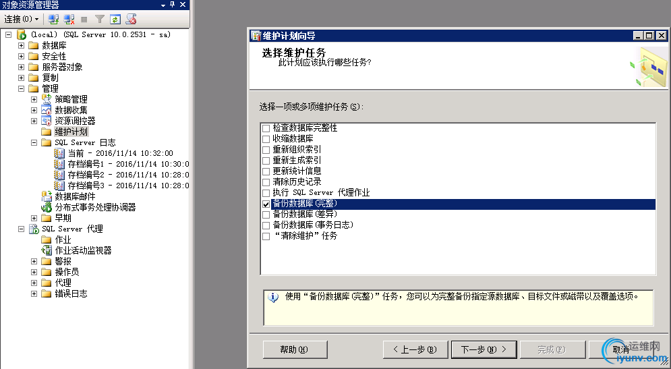Check the 检查数据库完整性 checkbox
The height and width of the screenshot is (369, 671).
tap(266, 128)
